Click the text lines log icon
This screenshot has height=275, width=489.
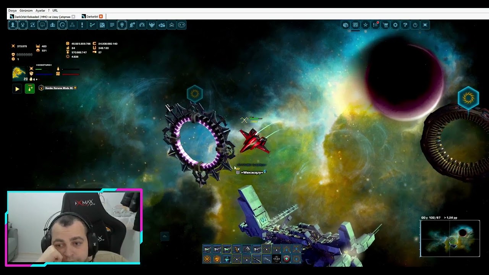[x=112, y=25]
